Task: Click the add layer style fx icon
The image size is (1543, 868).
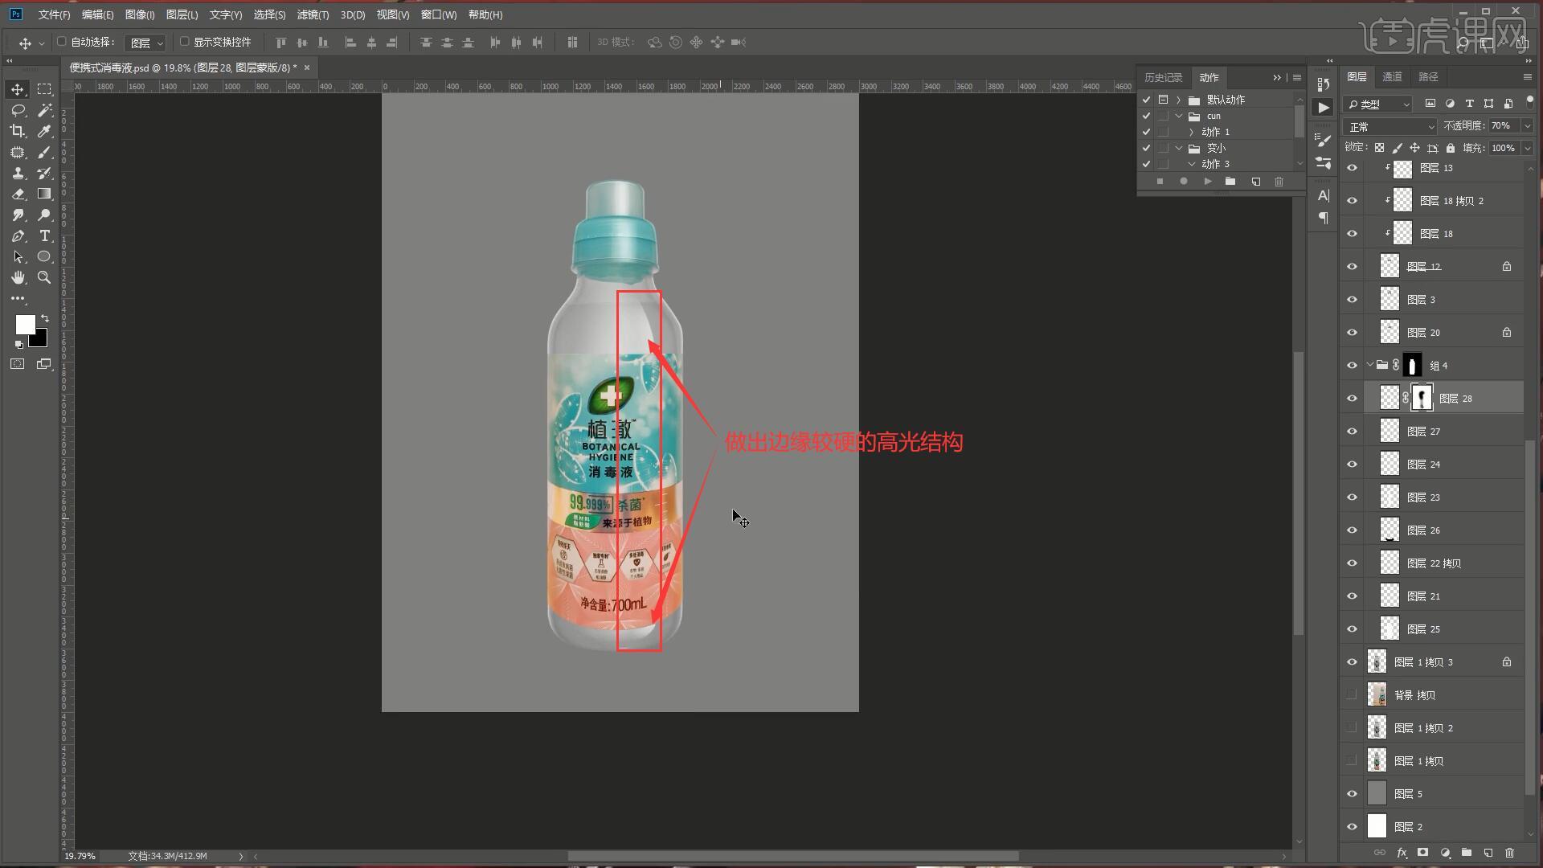Action: point(1402,853)
